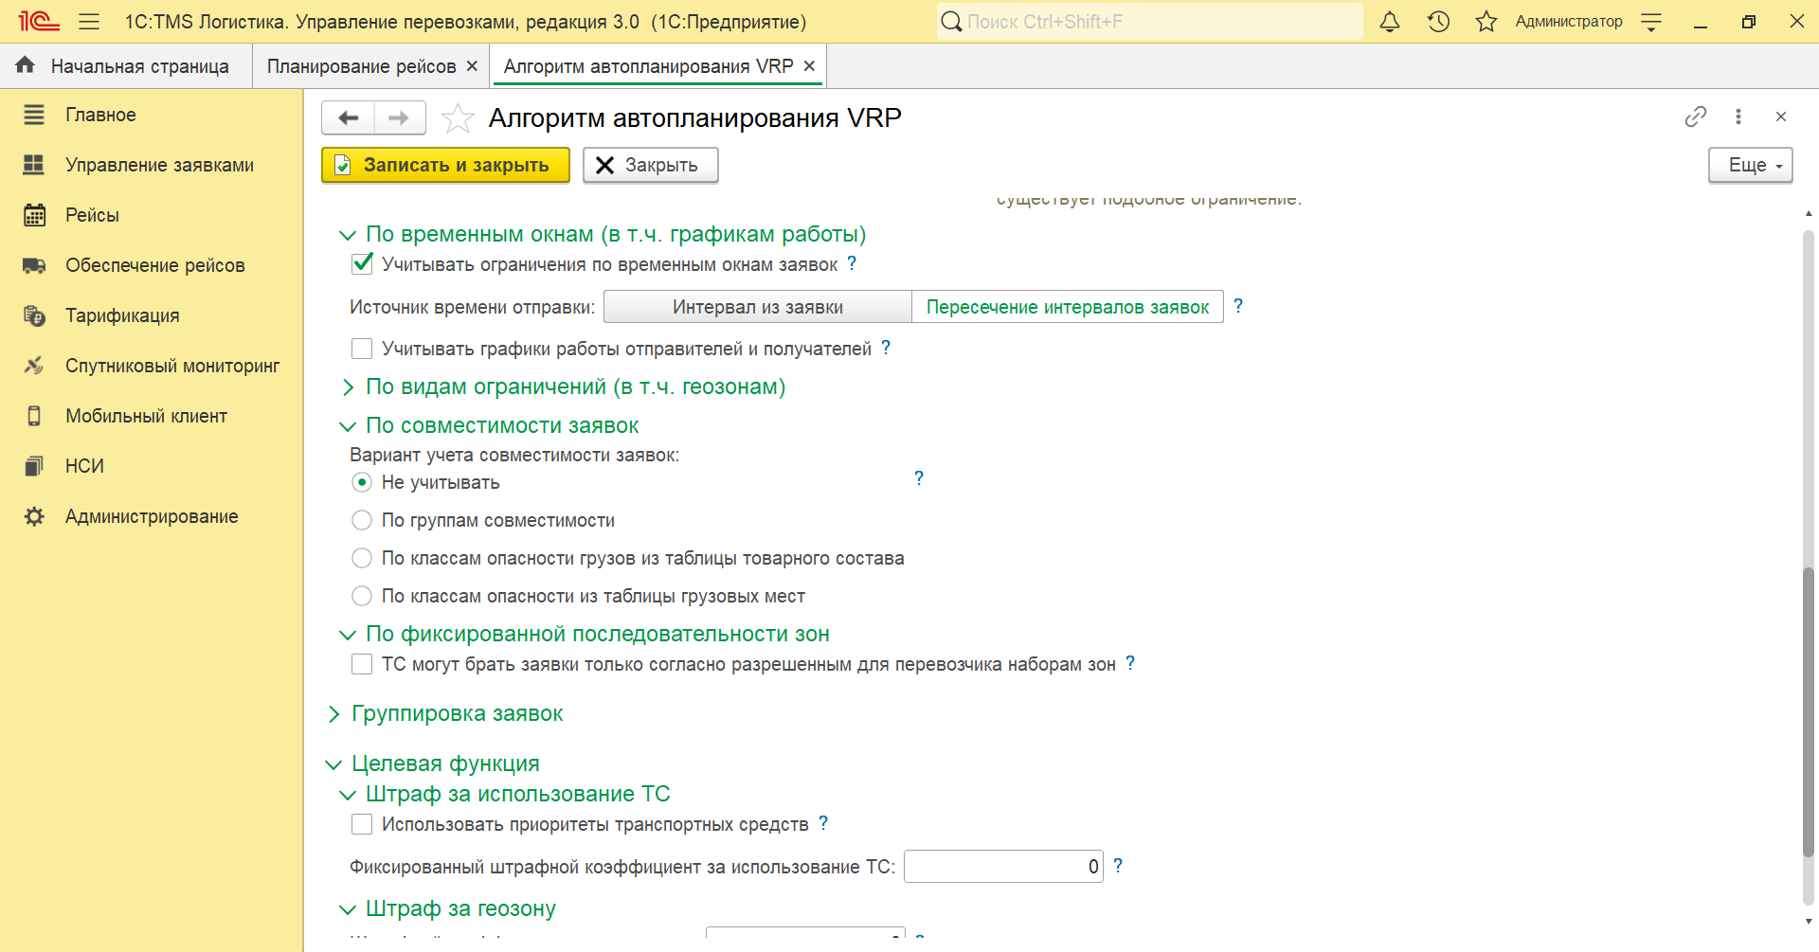This screenshot has height=952, width=1819.
Task: Open favorites star in title bar
Action: (x=1486, y=22)
